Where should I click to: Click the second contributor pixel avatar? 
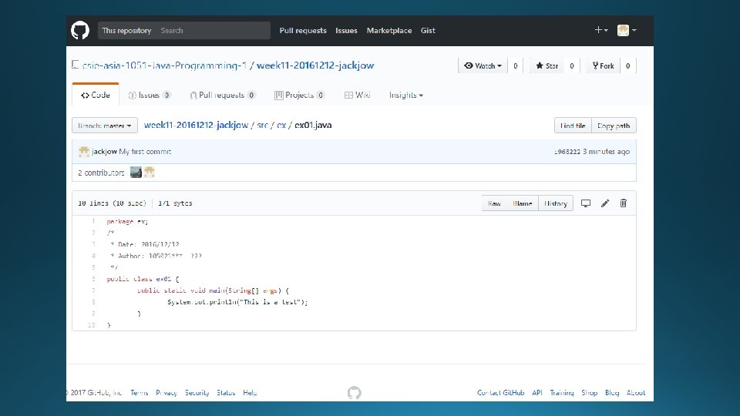click(150, 172)
